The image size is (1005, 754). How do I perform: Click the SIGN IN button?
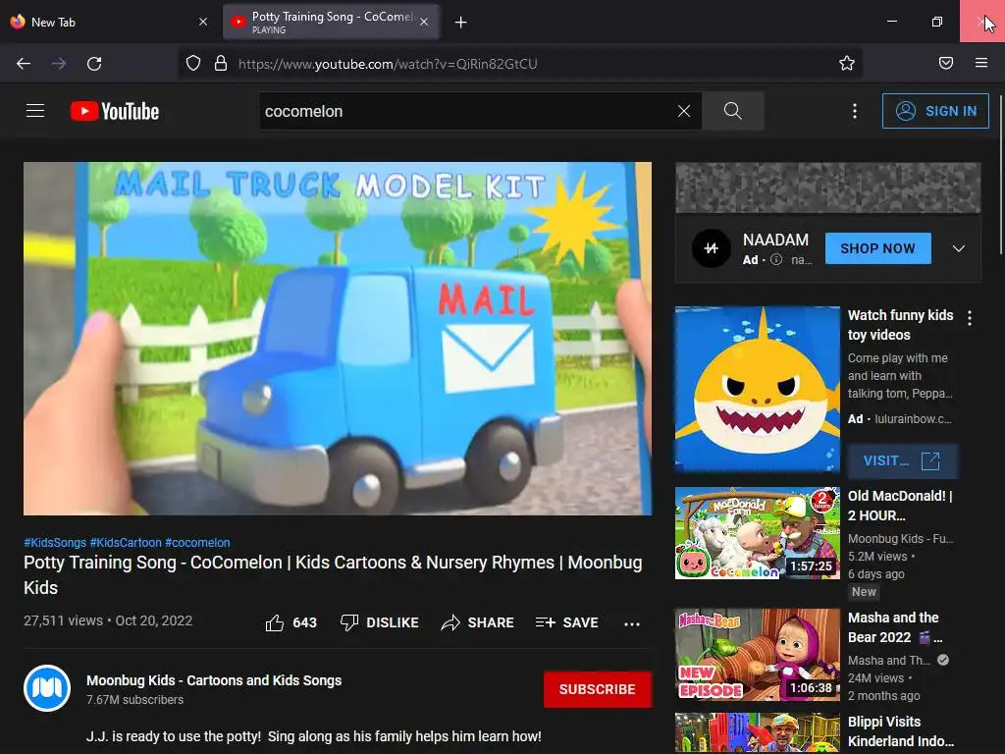(x=935, y=111)
